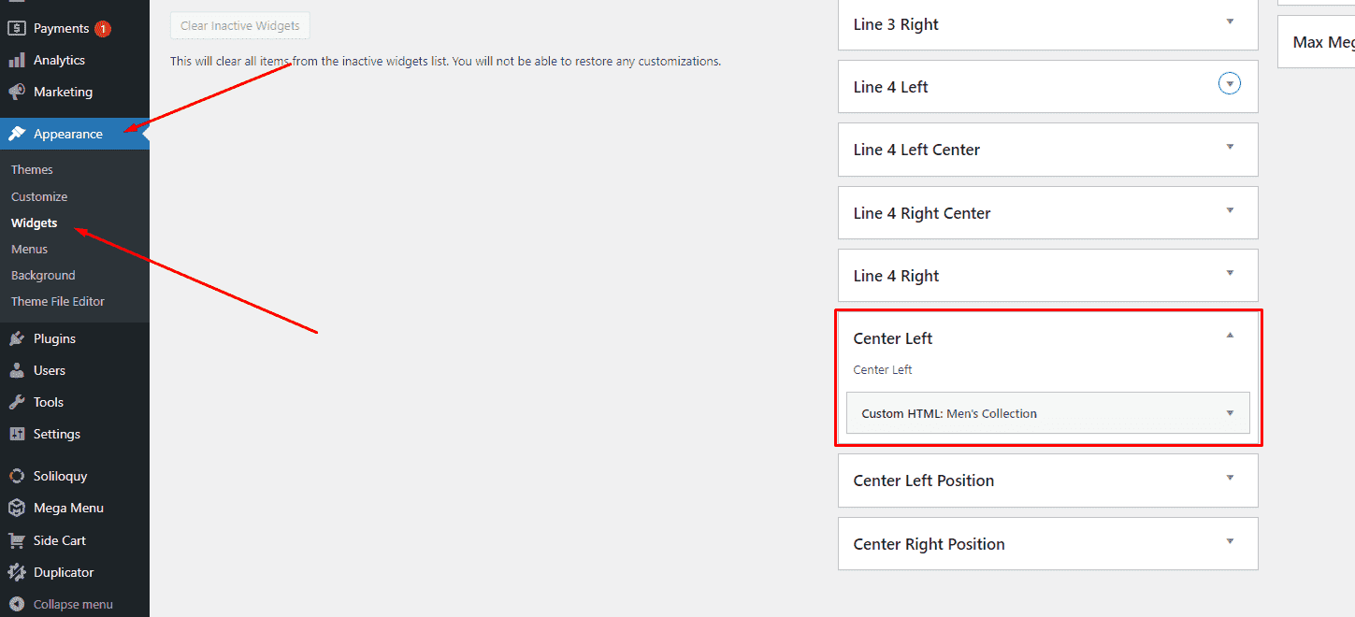Viewport: 1355px width, 617px height.
Task: Expand the Center Right Position panel
Action: coord(1230,541)
